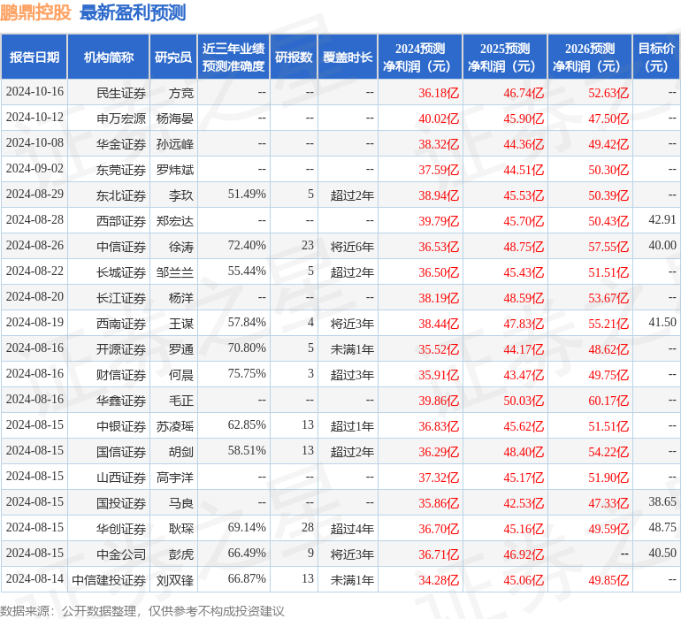Screen dimensions: 681x619
Task: Select the analyst 方竞
Action: [181, 93]
